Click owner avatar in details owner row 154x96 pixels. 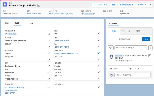tap(6, 34)
